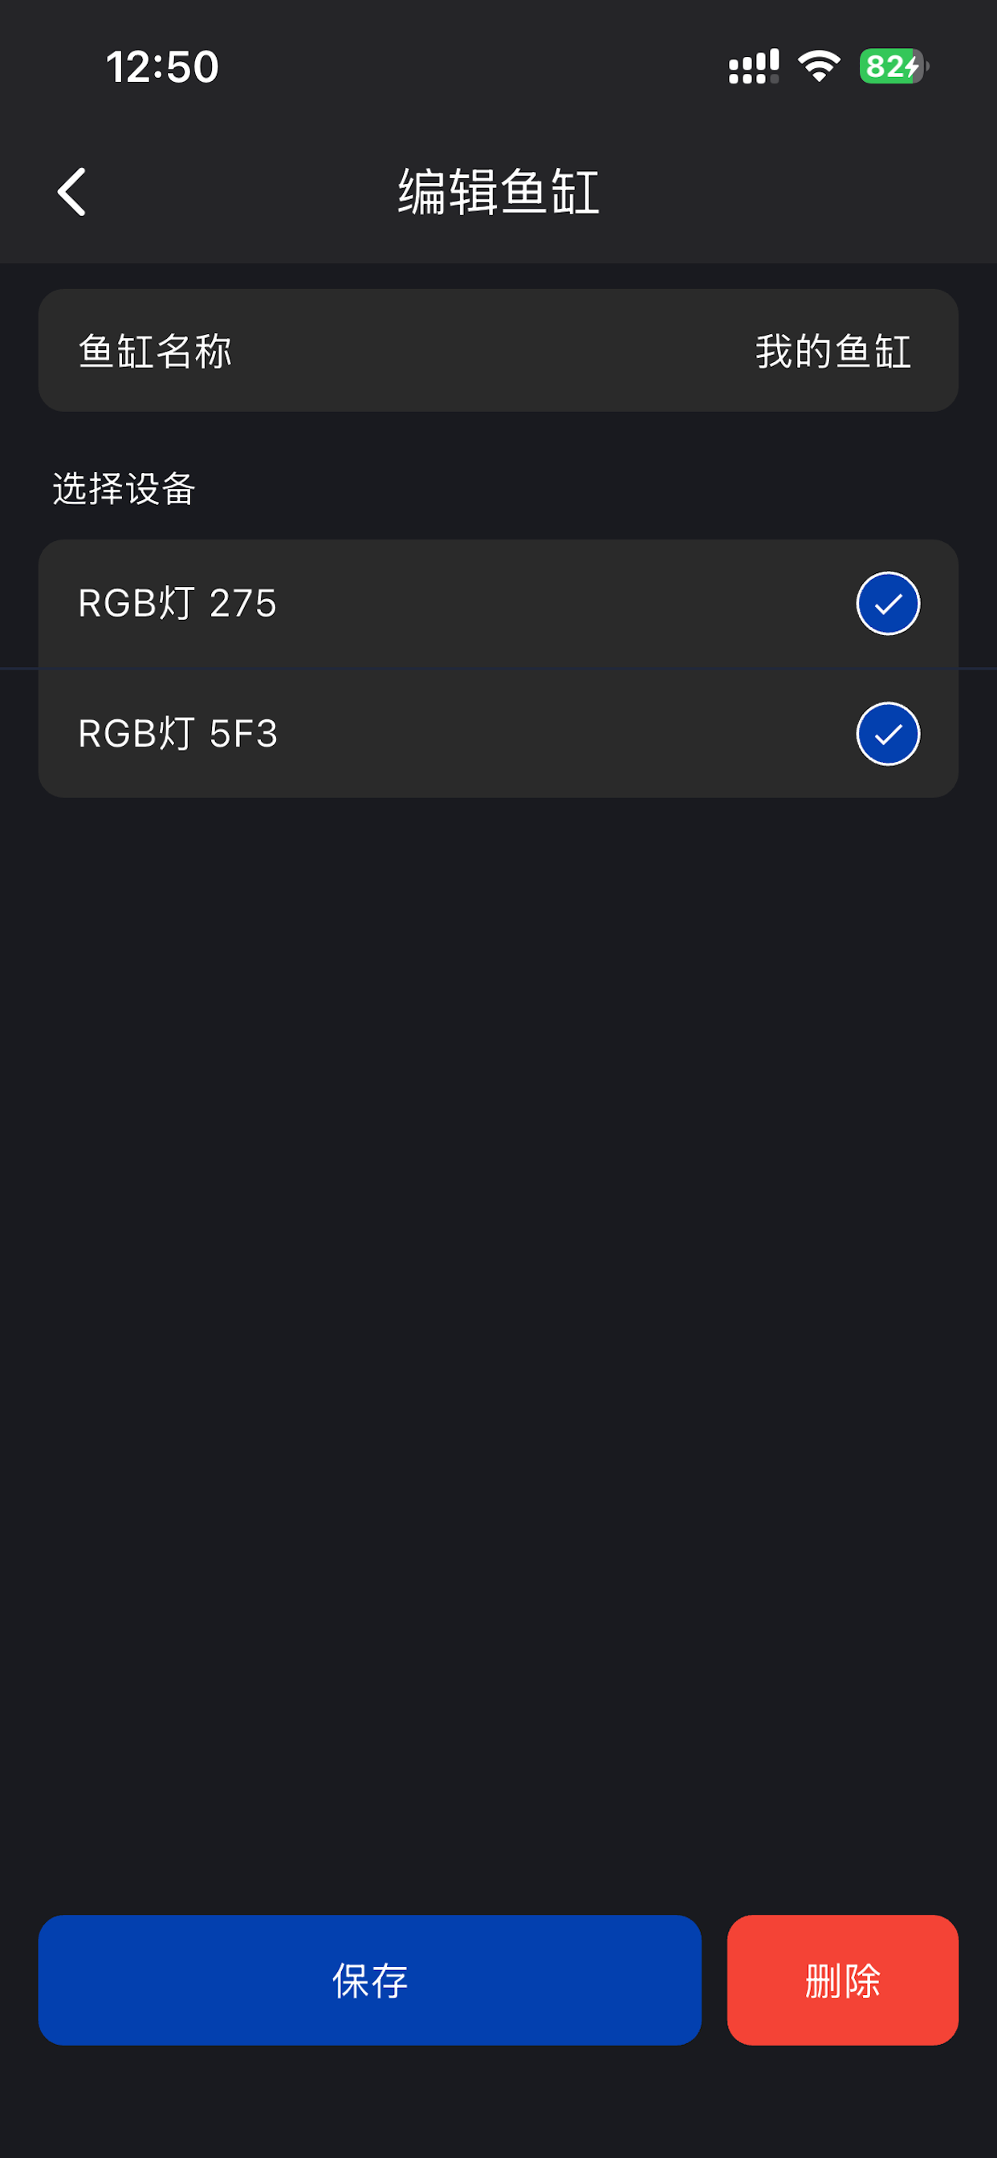The height and width of the screenshot is (2158, 997).
Task: Uncheck the RGB灯 275 blue checkmark
Action: tap(887, 603)
